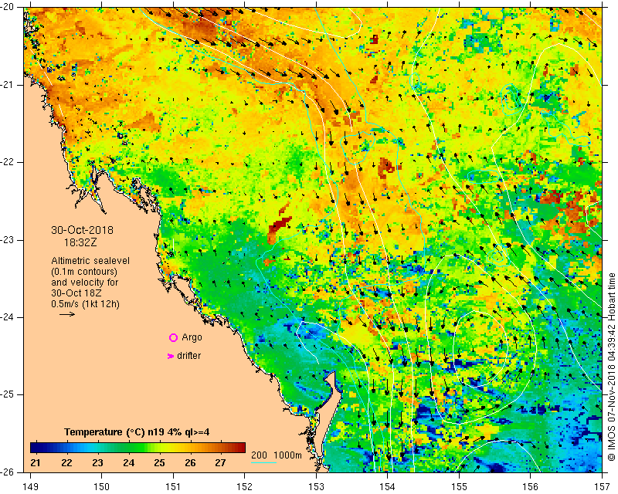
Task: Click the '18:32Z' time label
Action: [80, 242]
